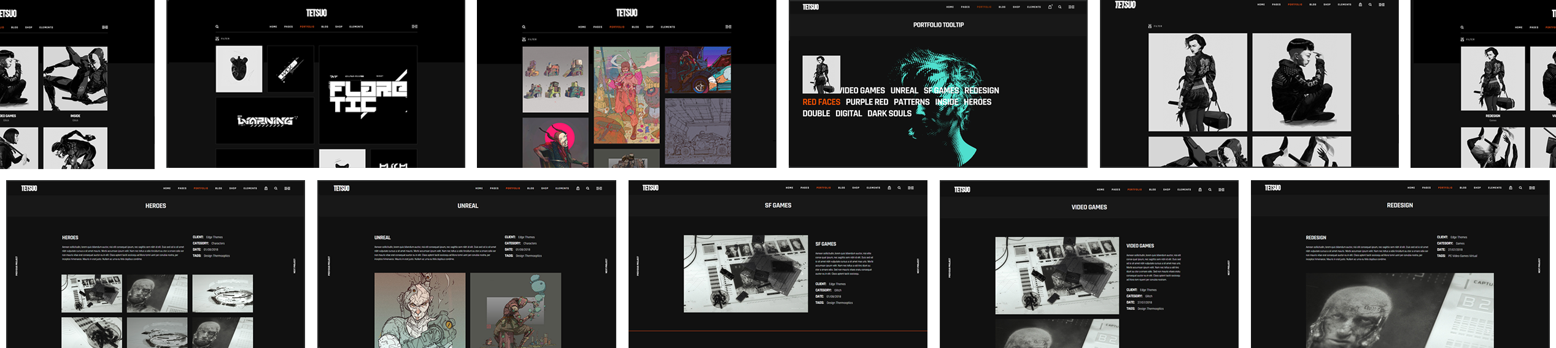
Task: Click the highlighted Red Faces link
Action: click(821, 102)
